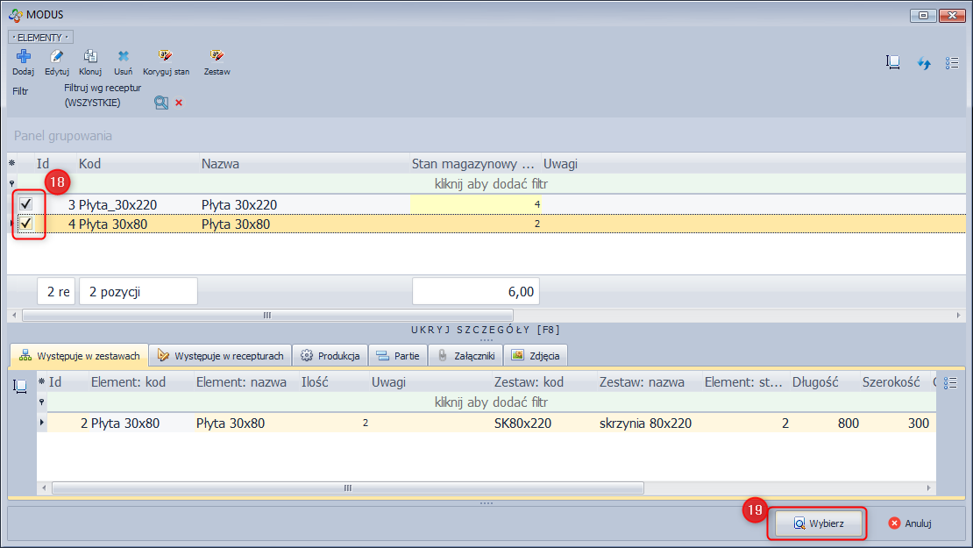
Task: Open the Produkcja tab
Action: [330, 356]
